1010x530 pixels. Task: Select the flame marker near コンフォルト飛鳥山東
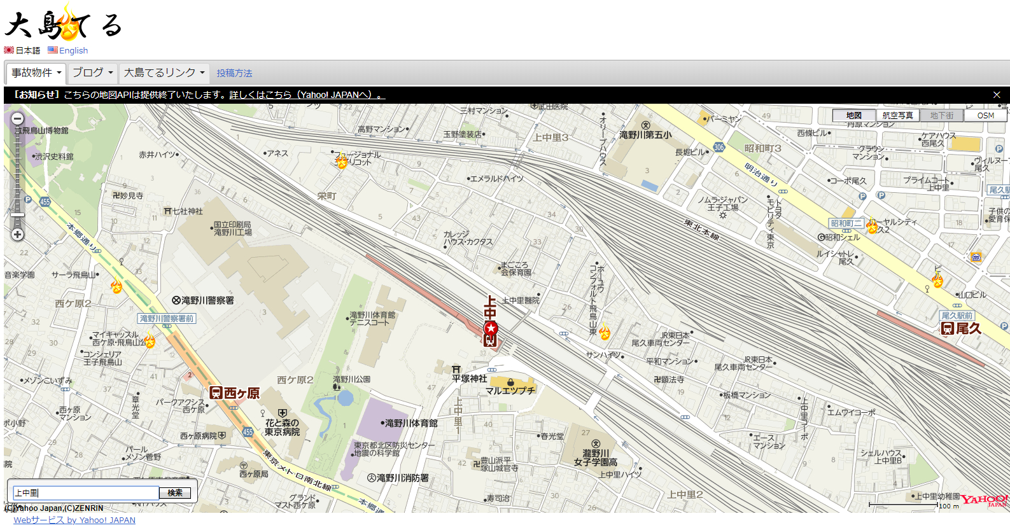pos(604,332)
